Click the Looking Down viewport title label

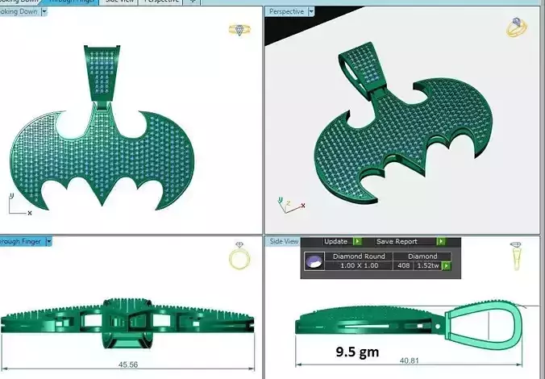[19, 11]
